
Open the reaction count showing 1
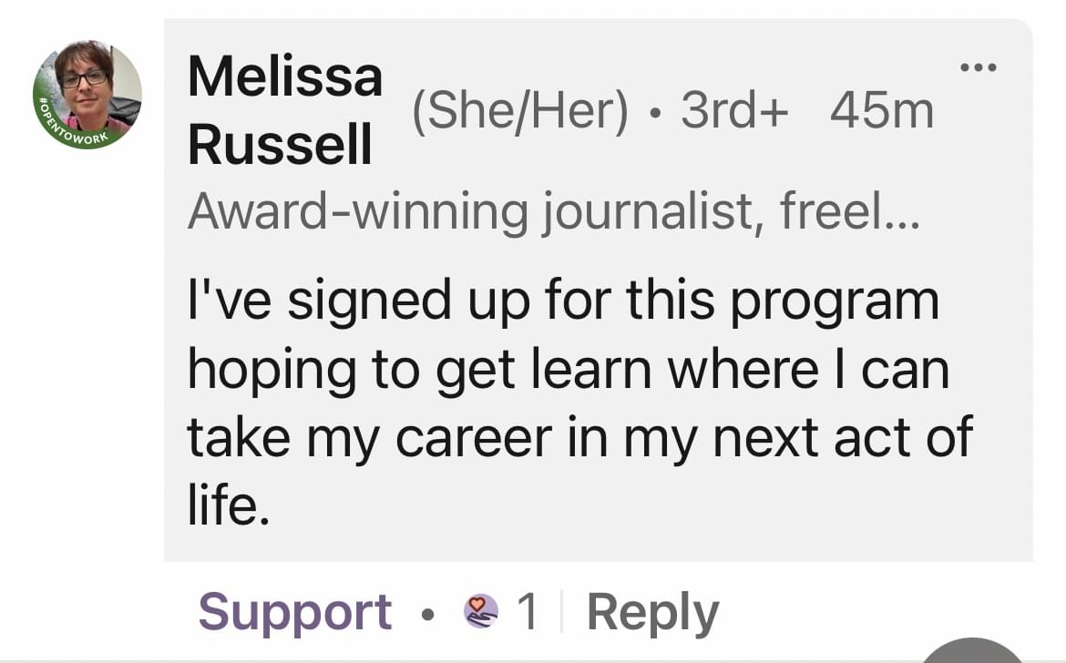pyautogui.click(x=528, y=612)
